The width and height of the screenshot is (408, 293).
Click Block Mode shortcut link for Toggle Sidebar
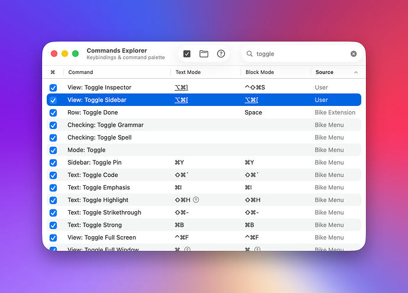[x=251, y=100]
